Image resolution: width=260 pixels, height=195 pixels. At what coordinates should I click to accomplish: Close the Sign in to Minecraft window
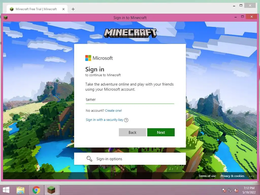[252, 17]
